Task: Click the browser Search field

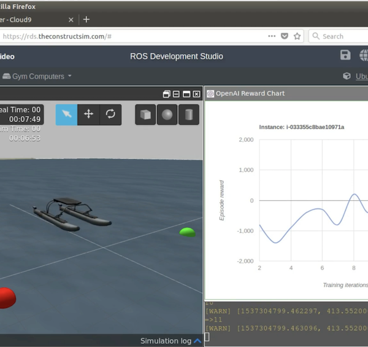Action: point(339,36)
